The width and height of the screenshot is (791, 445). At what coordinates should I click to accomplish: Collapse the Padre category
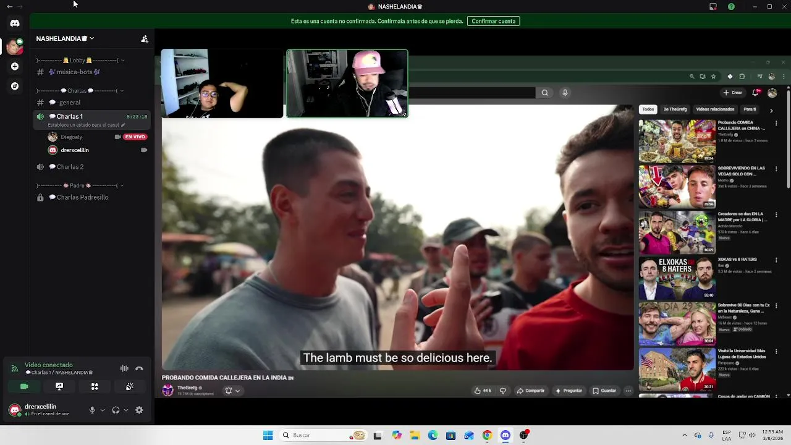[81, 185]
